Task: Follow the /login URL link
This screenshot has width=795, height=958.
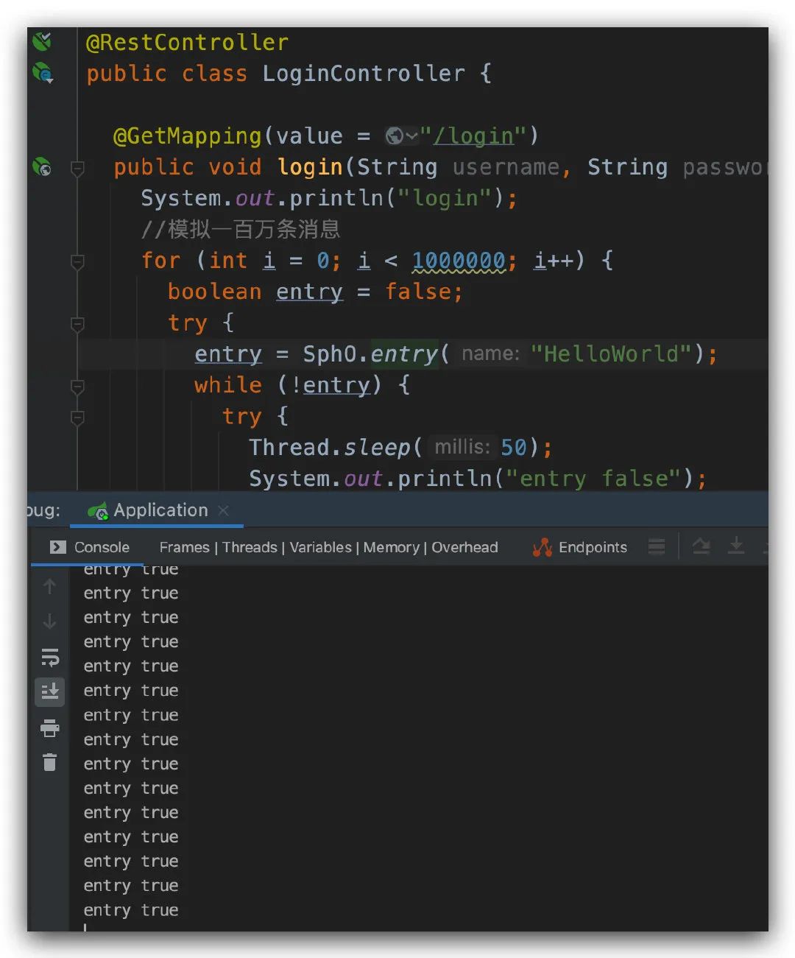Action: pyautogui.click(x=473, y=136)
